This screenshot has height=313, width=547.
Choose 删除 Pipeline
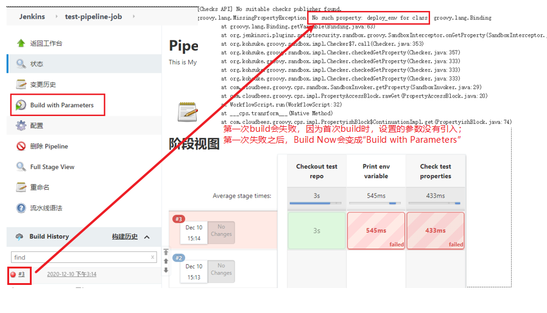(x=49, y=146)
